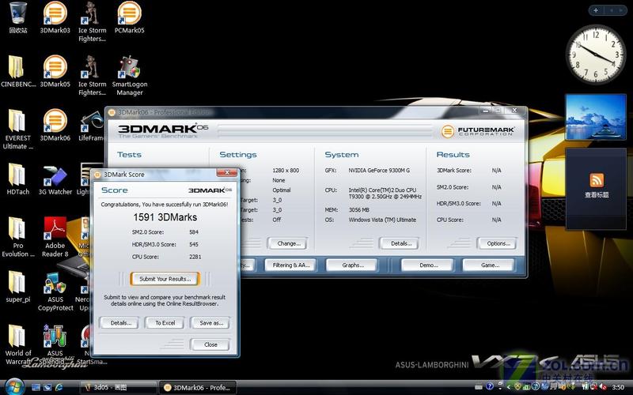Click the RSS feed headlines gadget icon
The width and height of the screenshot is (633, 395).
coord(597,180)
